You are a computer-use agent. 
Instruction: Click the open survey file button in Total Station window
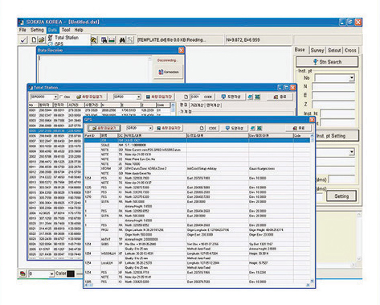(x=89, y=97)
